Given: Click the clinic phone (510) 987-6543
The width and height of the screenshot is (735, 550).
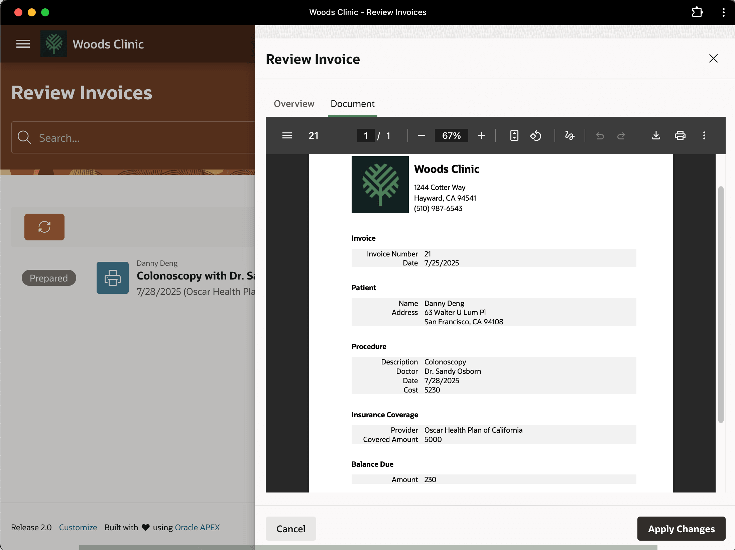Looking at the screenshot, I should click(x=438, y=208).
